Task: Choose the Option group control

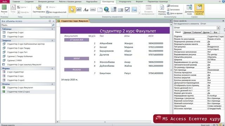Action: 114,9
